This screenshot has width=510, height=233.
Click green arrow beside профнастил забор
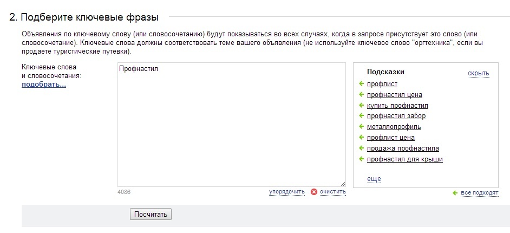pos(361,116)
